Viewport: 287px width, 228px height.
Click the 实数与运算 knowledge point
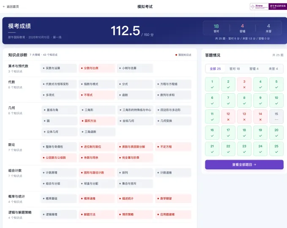click(x=59, y=68)
